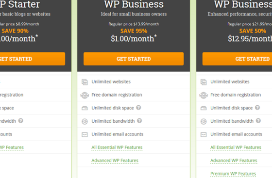The image size is (272, 178).
Task: Open All Essential WP Features in the right plan
Action: click(236, 147)
